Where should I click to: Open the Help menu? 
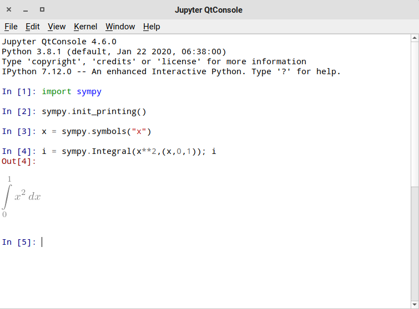click(x=152, y=27)
